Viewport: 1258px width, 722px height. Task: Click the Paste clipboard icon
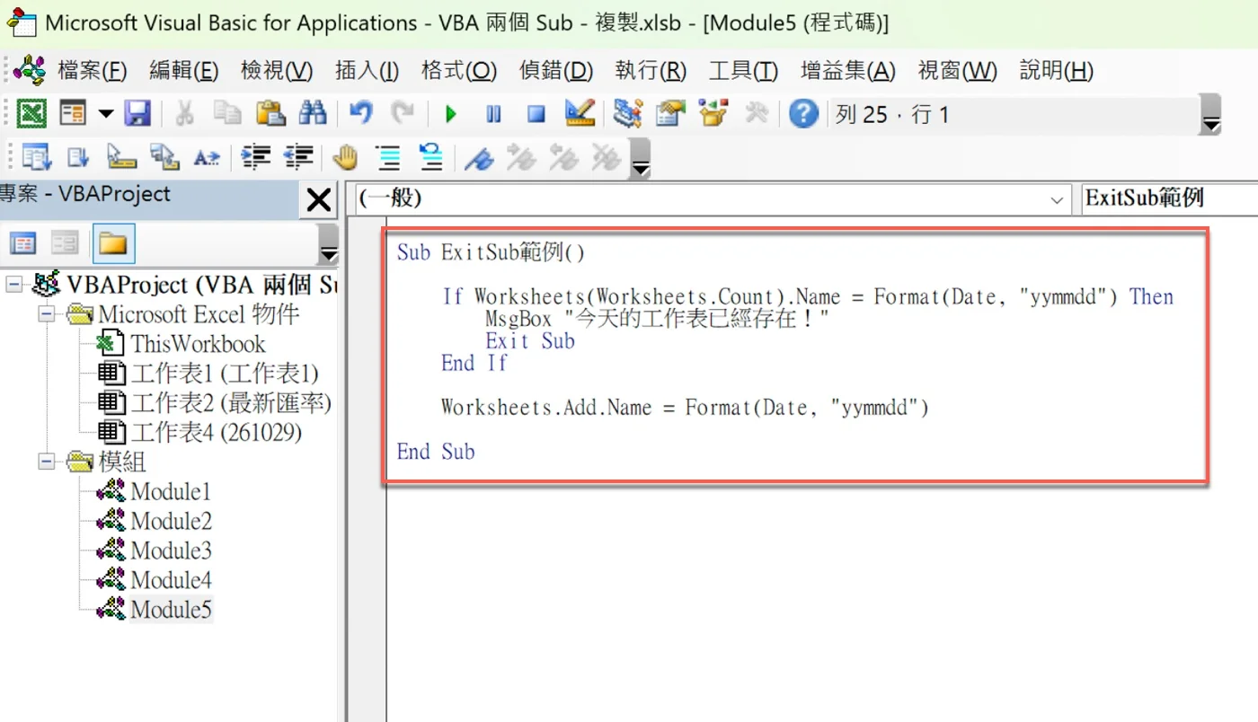(x=270, y=114)
